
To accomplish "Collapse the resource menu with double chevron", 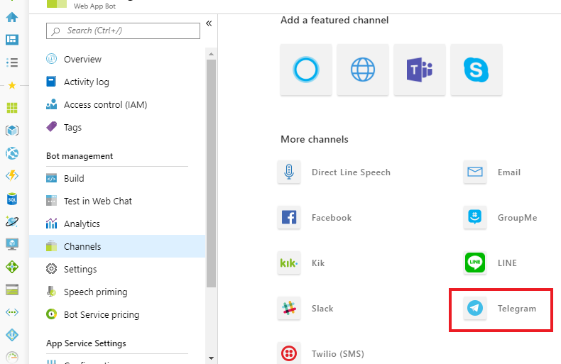I will 209,23.
